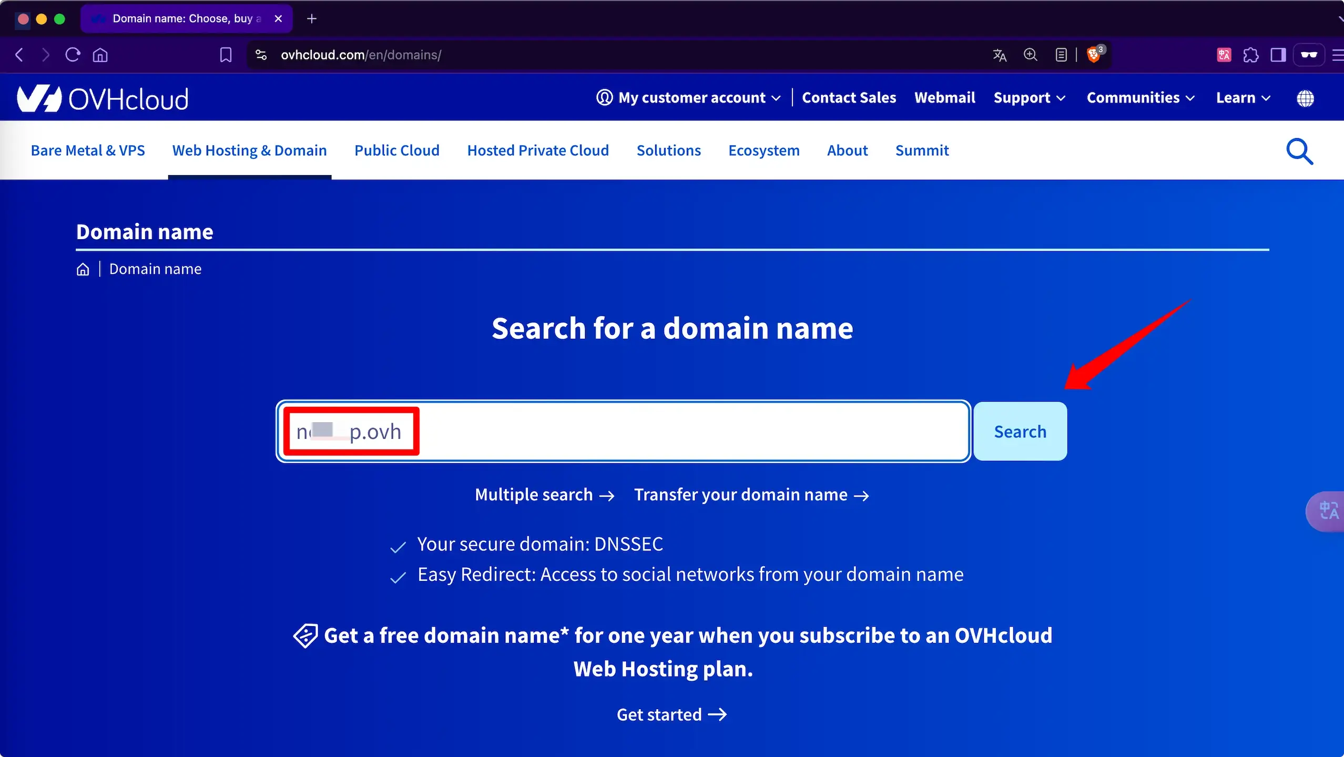Select the Domain name browser tab

click(186, 19)
